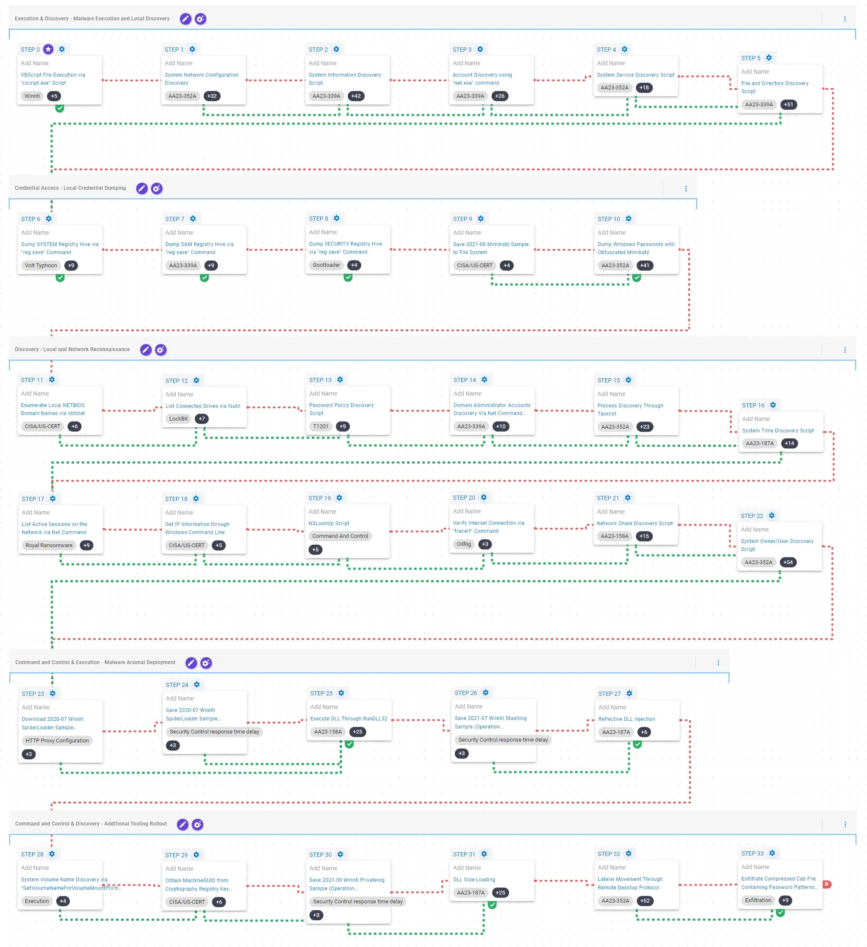Image resolution: width=867 pixels, height=947 pixels.
Task: Click the LockBit tag on STEP 12
Action: click(178, 419)
